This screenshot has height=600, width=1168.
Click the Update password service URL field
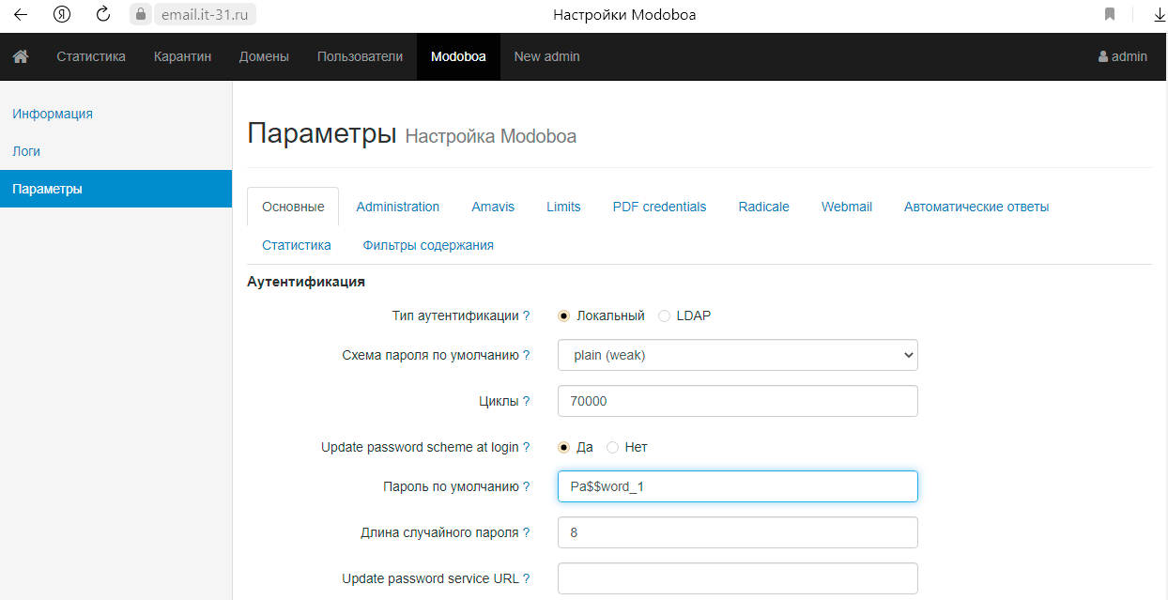pyautogui.click(x=737, y=578)
